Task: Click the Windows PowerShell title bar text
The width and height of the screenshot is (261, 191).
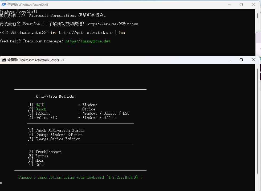Action: tap(33, 5)
